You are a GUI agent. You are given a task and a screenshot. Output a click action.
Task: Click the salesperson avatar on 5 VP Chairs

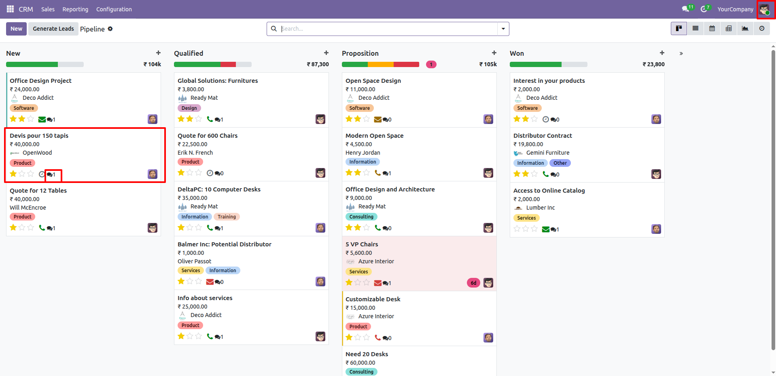point(488,283)
